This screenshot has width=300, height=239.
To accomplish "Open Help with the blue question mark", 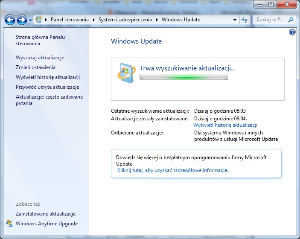I will 292,32.
